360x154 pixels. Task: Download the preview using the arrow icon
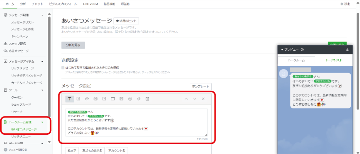[347, 50]
